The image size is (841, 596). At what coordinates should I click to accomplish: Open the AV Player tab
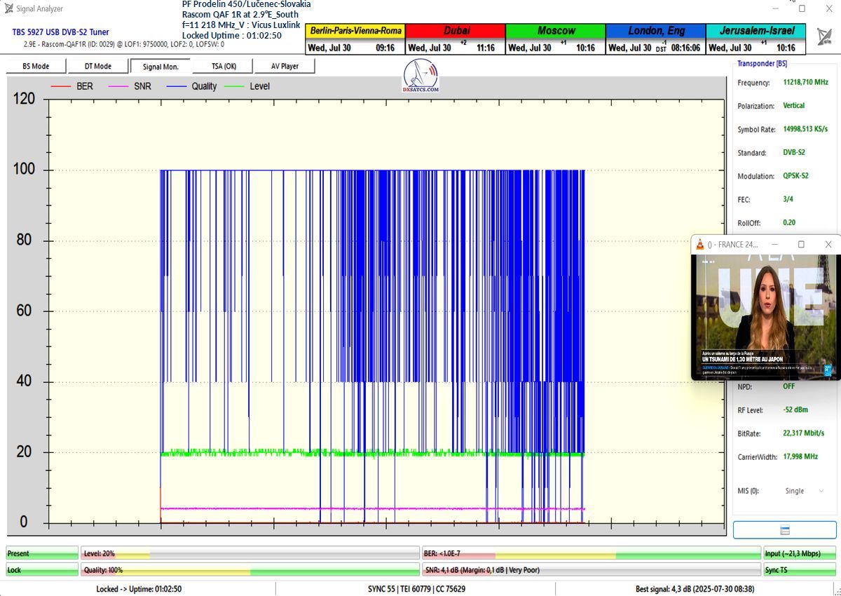point(284,67)
